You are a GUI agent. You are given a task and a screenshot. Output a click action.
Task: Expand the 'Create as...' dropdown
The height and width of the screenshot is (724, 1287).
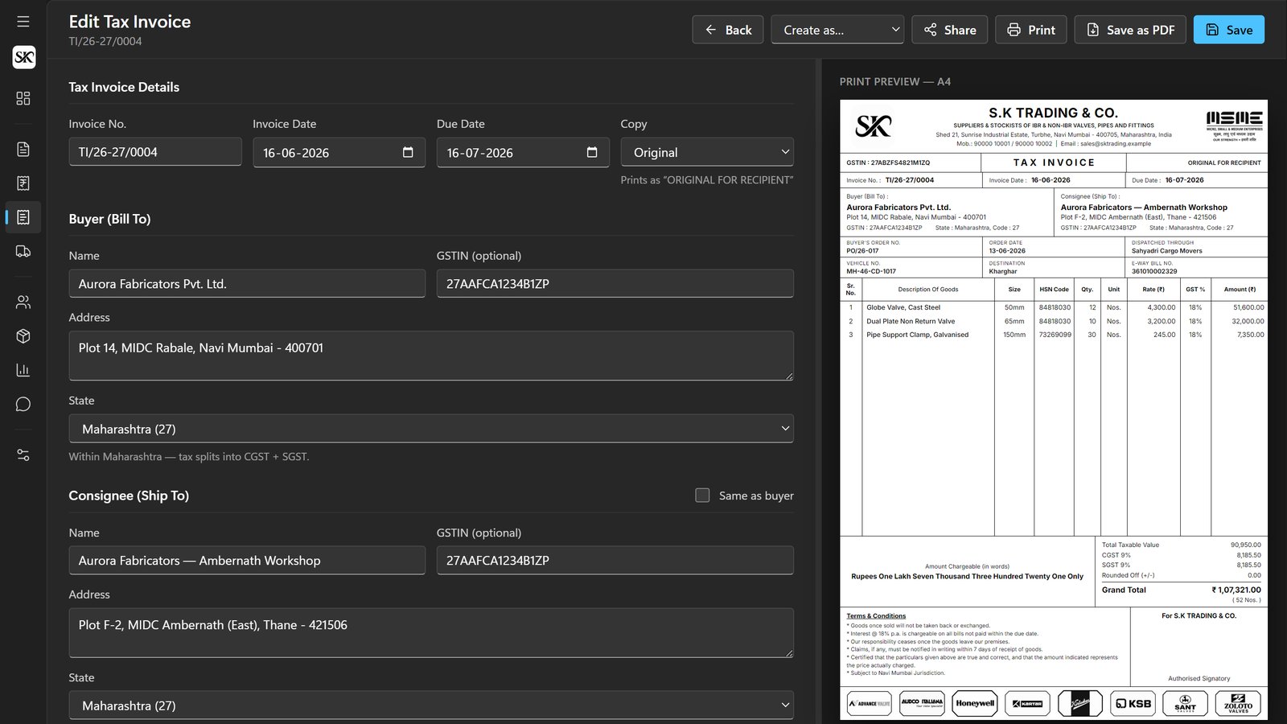coord(837,30)
